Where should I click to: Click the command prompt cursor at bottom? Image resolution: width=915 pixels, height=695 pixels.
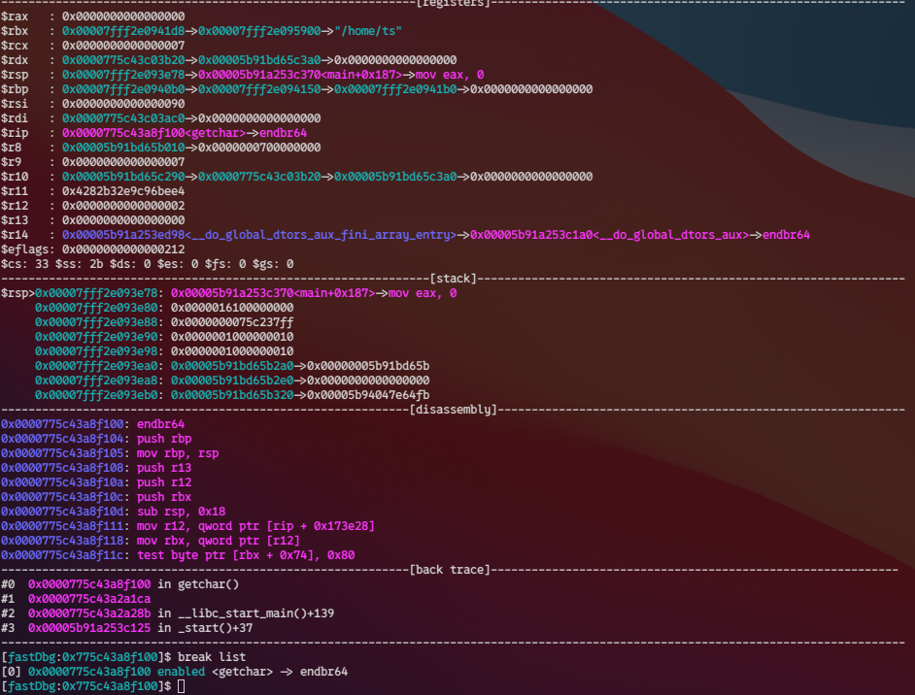pos(181,686)
